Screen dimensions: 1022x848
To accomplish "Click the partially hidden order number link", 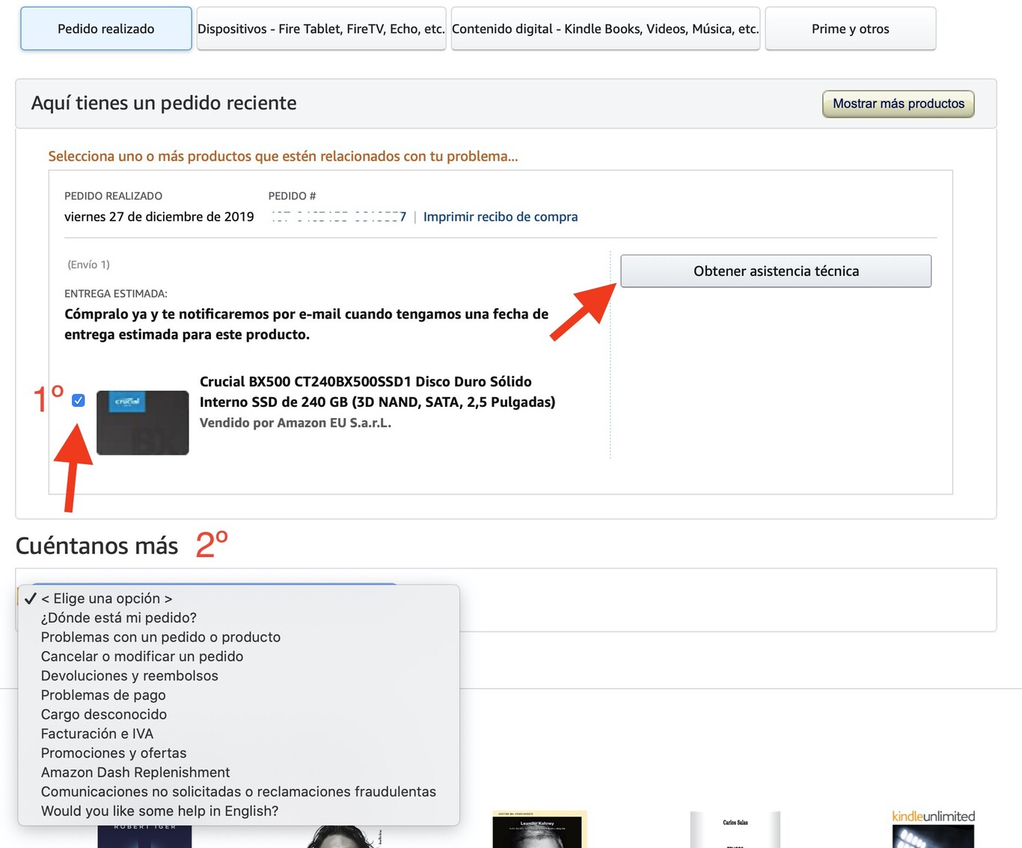I will [x=338, y=217].
